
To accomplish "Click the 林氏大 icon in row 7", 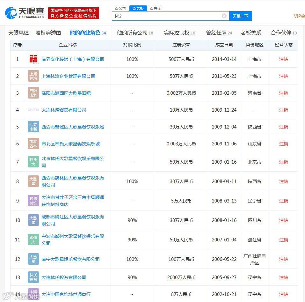I will pyautogui.click(x=33, y=162).
